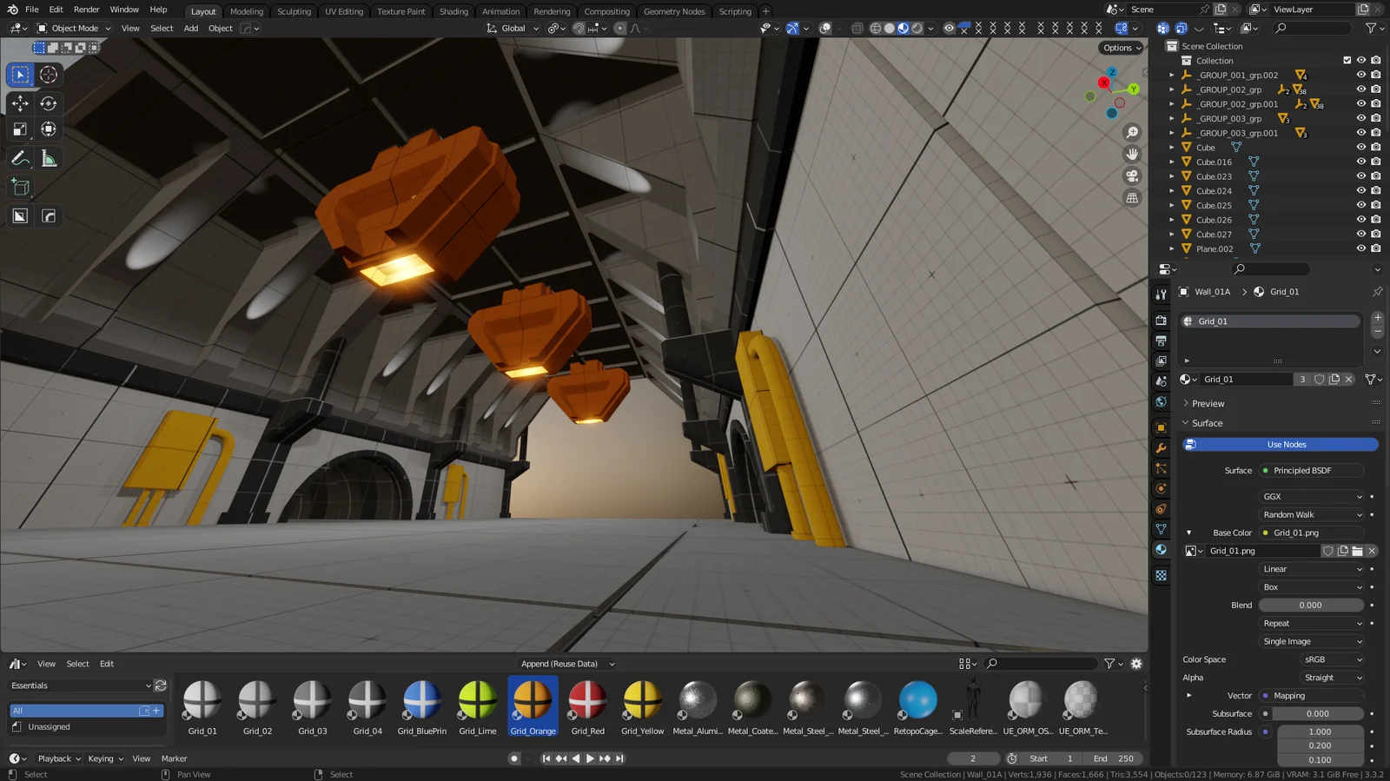Open Append (Reuse Data) import dropdown
The image size is (1390, 781).
point(567,664)
